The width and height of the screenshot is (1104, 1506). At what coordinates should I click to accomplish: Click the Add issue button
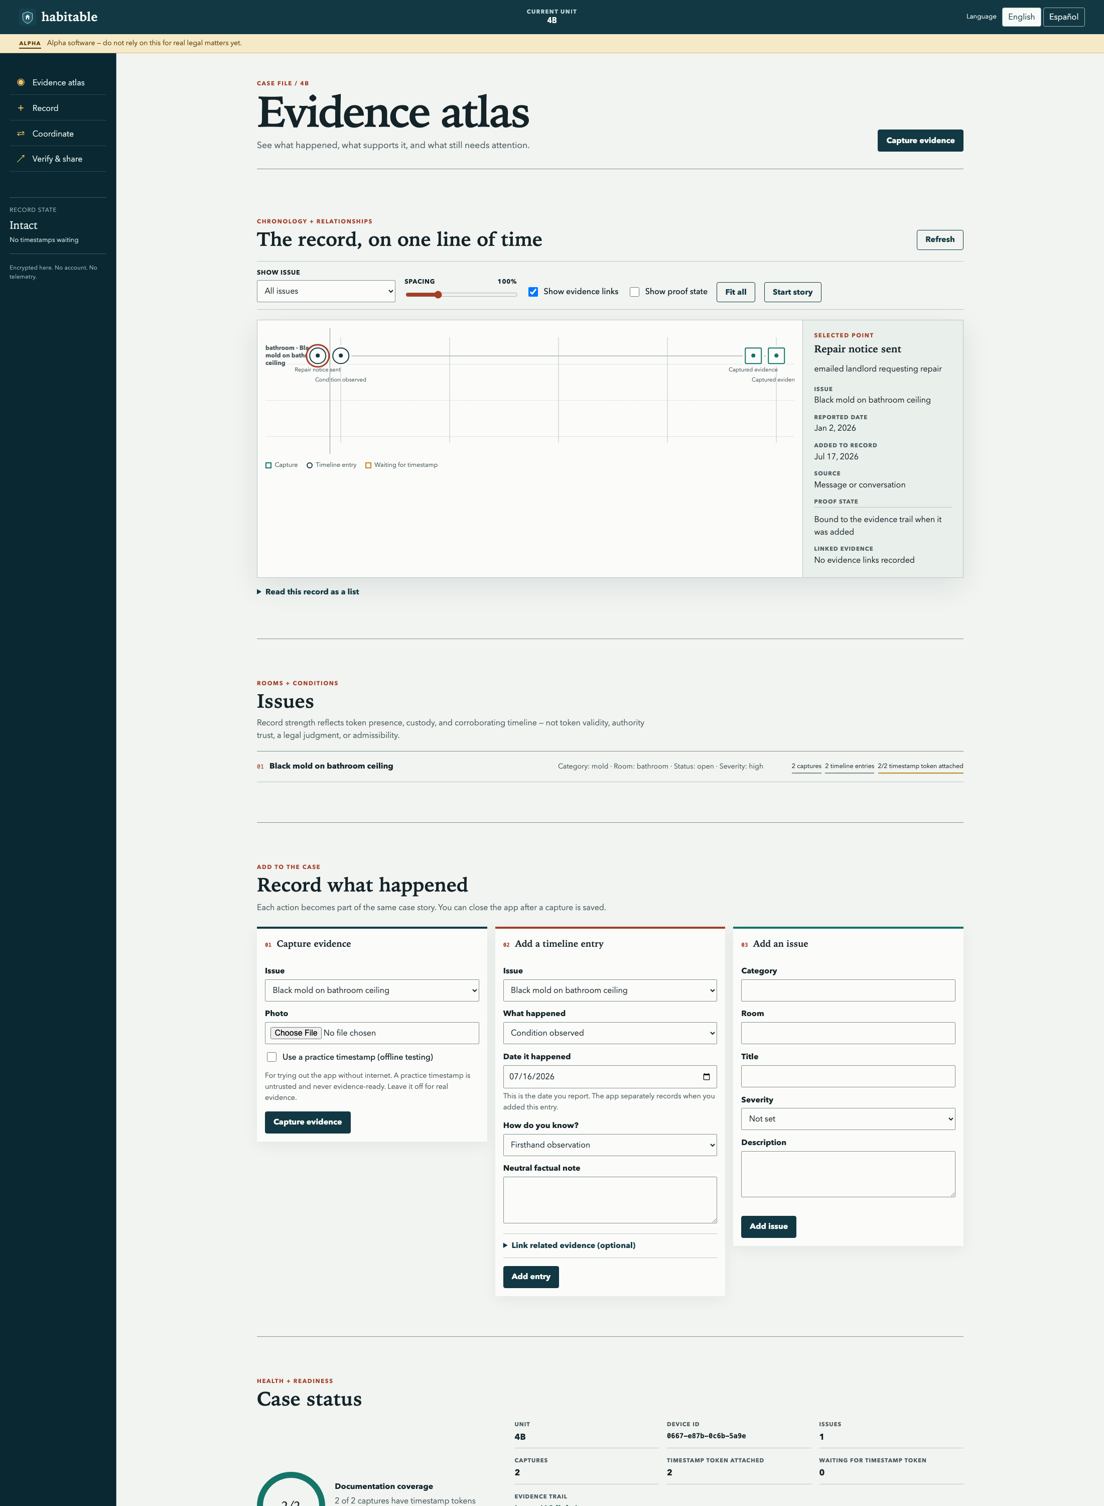(768, 1226)
